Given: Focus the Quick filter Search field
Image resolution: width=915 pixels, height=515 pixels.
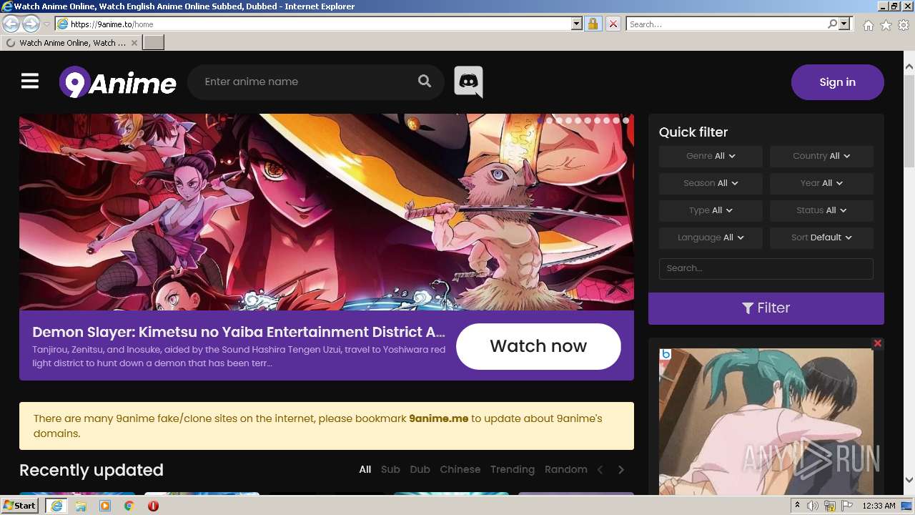Looking at the screenshot, I should pyautogui.click(x=766, y=268).
